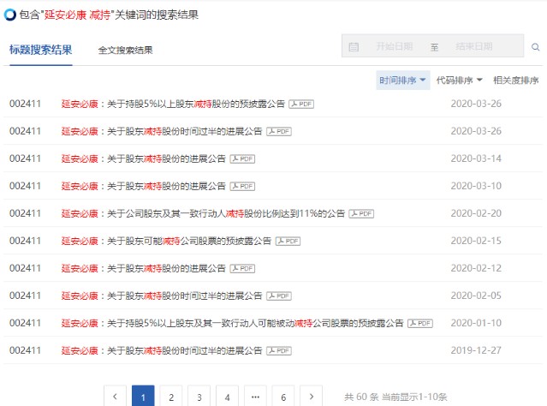Open 时间排序 sort dropdown
The height and width of the screenshot is (406, 547).
pos(403,81)
